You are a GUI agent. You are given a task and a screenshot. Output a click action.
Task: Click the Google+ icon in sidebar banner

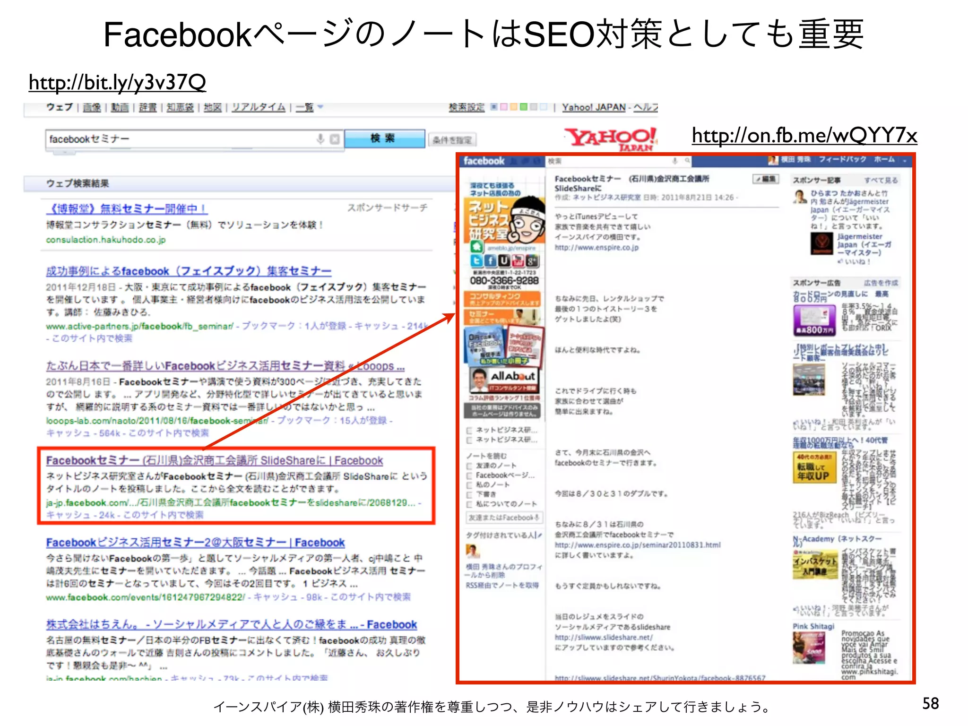tap(532, 261)
